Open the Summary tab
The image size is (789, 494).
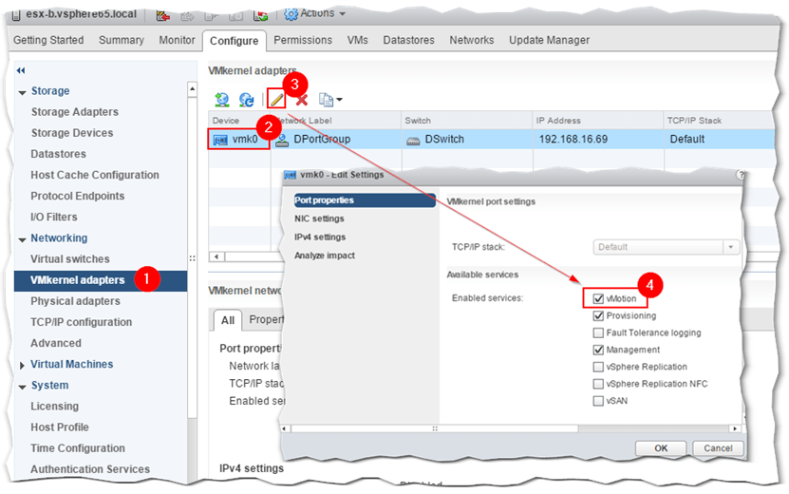122,40
